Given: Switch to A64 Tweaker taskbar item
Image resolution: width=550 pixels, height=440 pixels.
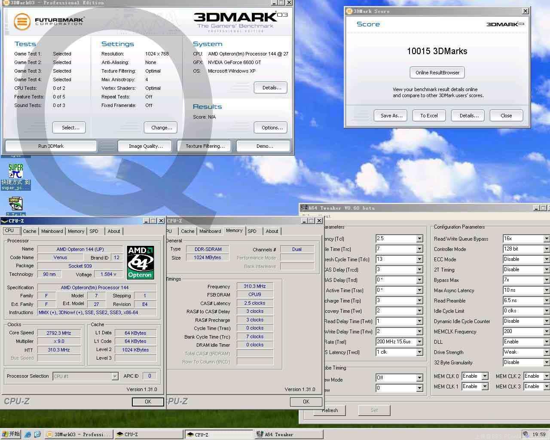Looking at the screenshot, I should pyautogui.click(x=289, y=434).
